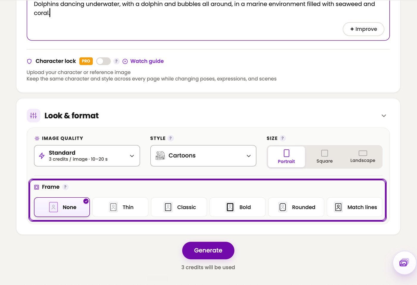The image size is (417, 285).
Task: Select the Landscape size option
Action: coord(362,157)
